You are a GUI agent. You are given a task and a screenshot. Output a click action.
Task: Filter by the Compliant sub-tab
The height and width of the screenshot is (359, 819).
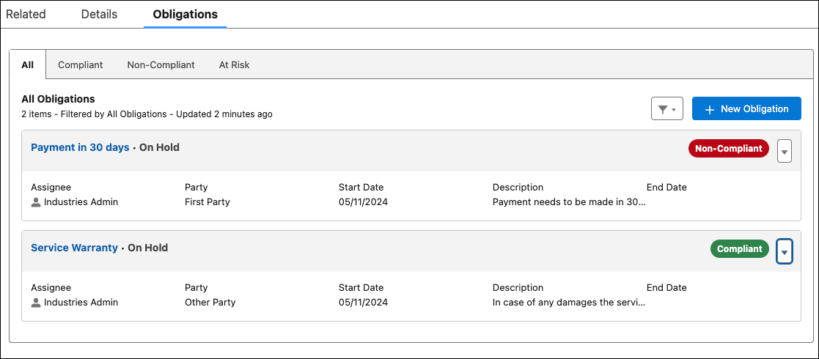(x=81, y=64)
